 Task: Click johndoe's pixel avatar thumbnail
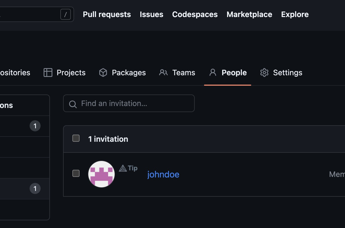[101, 174]
